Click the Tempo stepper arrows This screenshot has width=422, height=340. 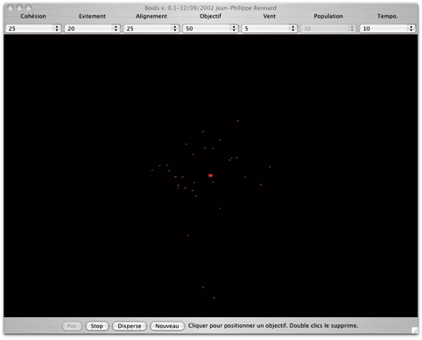click(411, 28)
